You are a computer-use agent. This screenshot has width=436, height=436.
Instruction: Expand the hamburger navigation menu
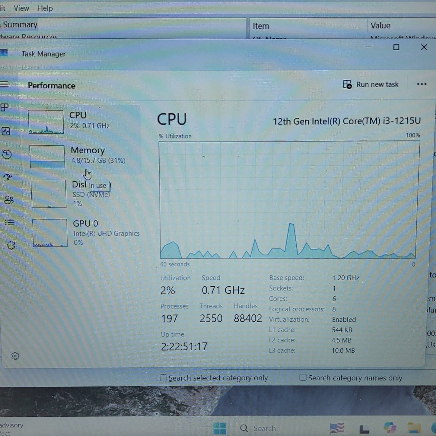4,84
